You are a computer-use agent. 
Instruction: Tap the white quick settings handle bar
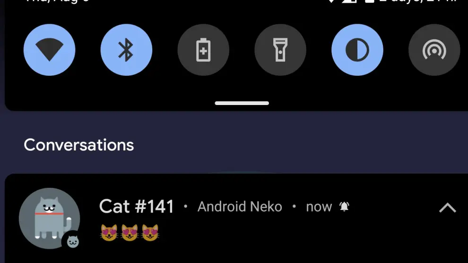242,103
